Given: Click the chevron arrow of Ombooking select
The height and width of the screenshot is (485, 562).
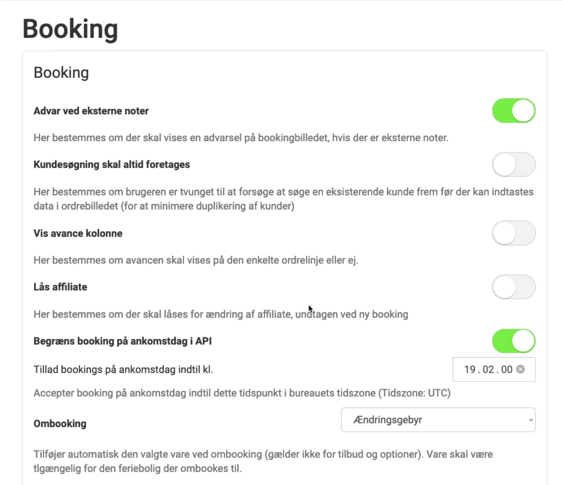Looking at the screenshot, I should [531, 420].
